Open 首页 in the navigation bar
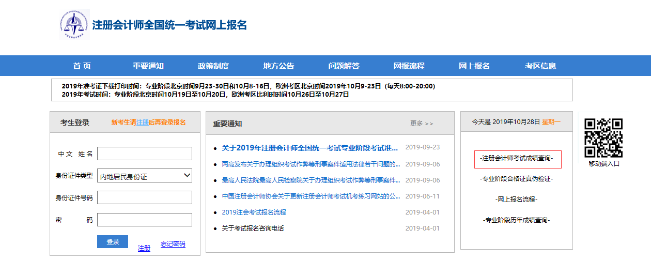Viewport: 651px width, 260px height. pos(82,66)
